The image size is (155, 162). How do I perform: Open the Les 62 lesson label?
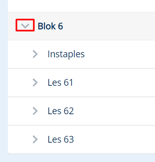[x=60, y=111]
